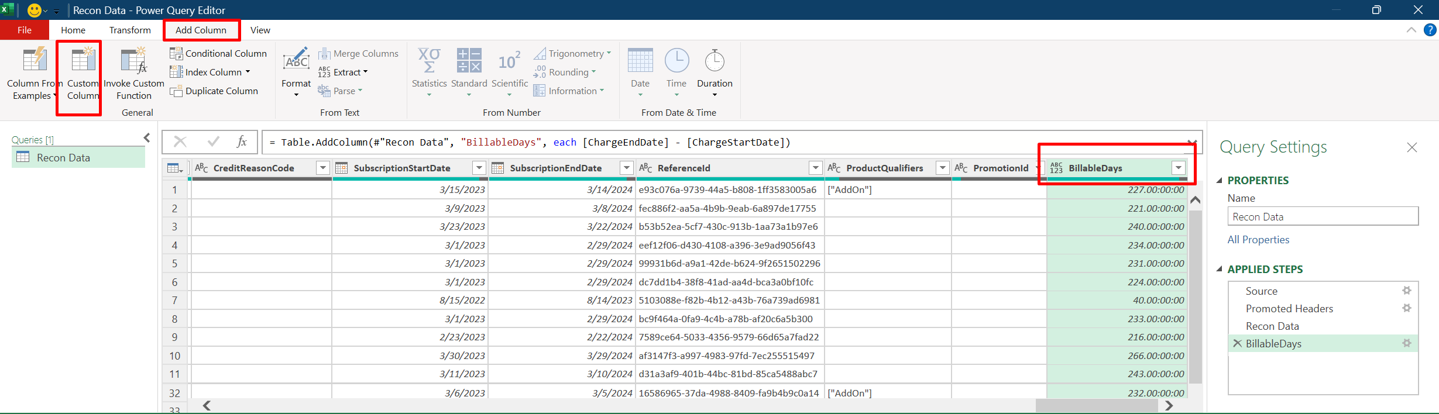The height and width of the screenshot is (414, 1439).
Task: Click the horizontal scrollbar left arrow
Action: pyautogui.click(x=207, y=405)
